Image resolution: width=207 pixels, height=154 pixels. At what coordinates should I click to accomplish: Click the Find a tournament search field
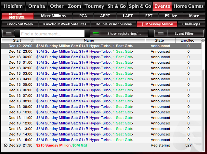(x=52, y=33)
